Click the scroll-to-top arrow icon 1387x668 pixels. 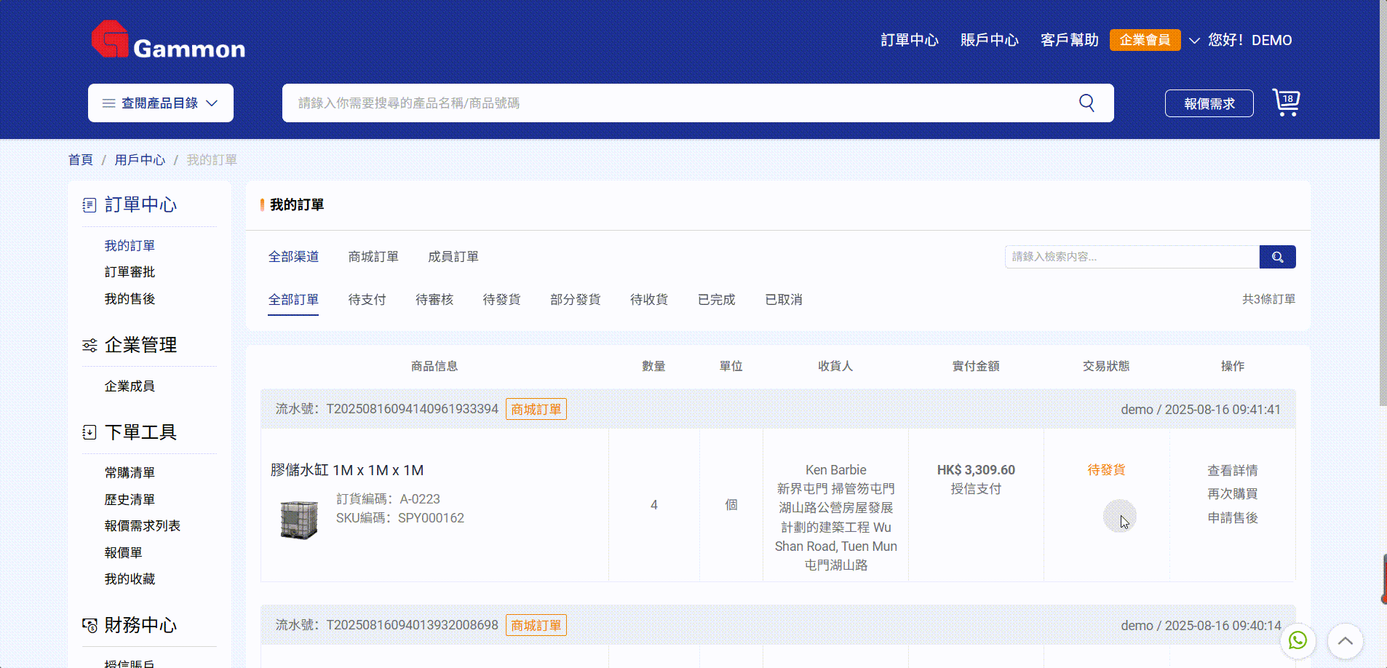pyautogui.click(x=1345, y=641)
